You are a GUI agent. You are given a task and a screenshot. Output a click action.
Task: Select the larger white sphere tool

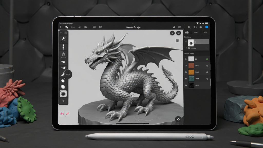[x=63, y=87]
